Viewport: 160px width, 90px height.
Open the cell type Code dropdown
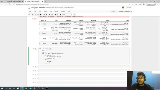[x=67, y=14]
